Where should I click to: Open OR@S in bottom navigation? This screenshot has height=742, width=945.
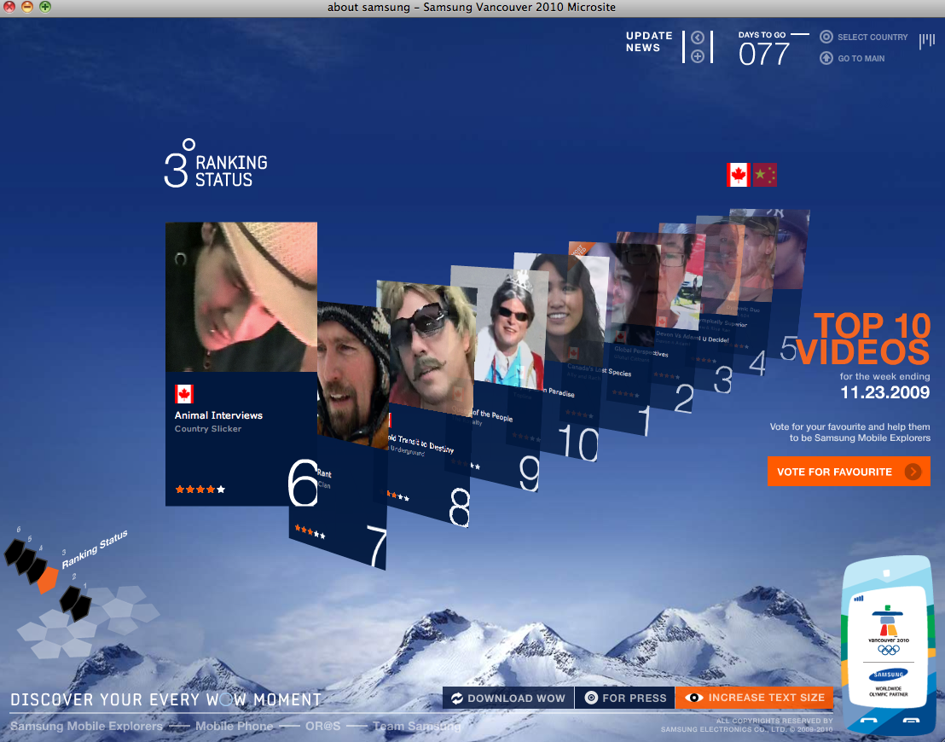[323, 726]
